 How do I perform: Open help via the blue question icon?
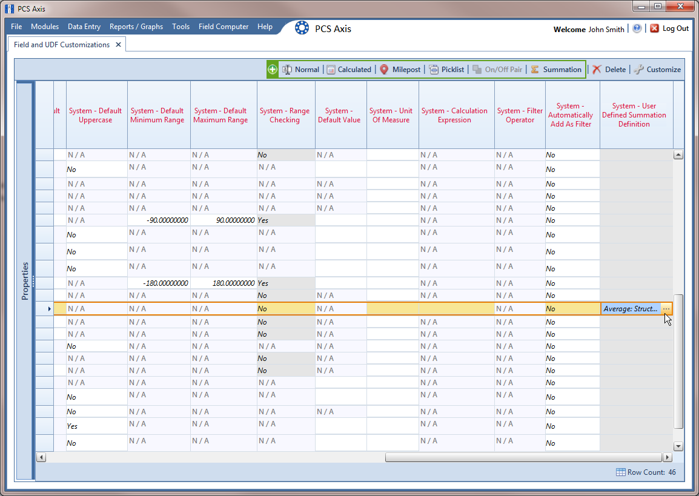(x=637, y=28)
